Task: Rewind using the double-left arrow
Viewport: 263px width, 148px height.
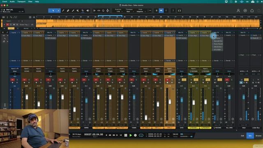Action: pos(110,135)
